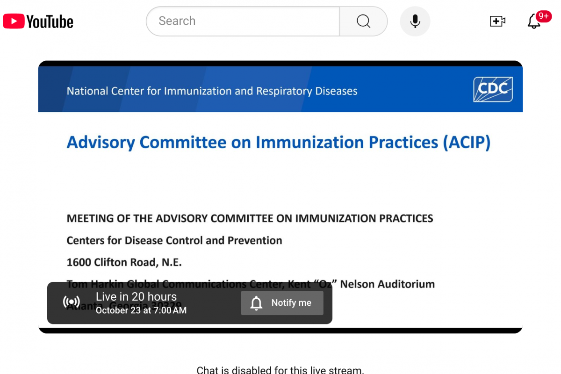Click the 'October 23 at 7:00 AM' text
Viewport: 561px width, 374px height.
click(141, 310)
